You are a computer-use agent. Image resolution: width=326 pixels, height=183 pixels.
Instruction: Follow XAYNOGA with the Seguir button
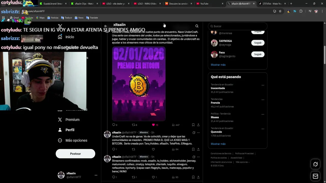258,43
